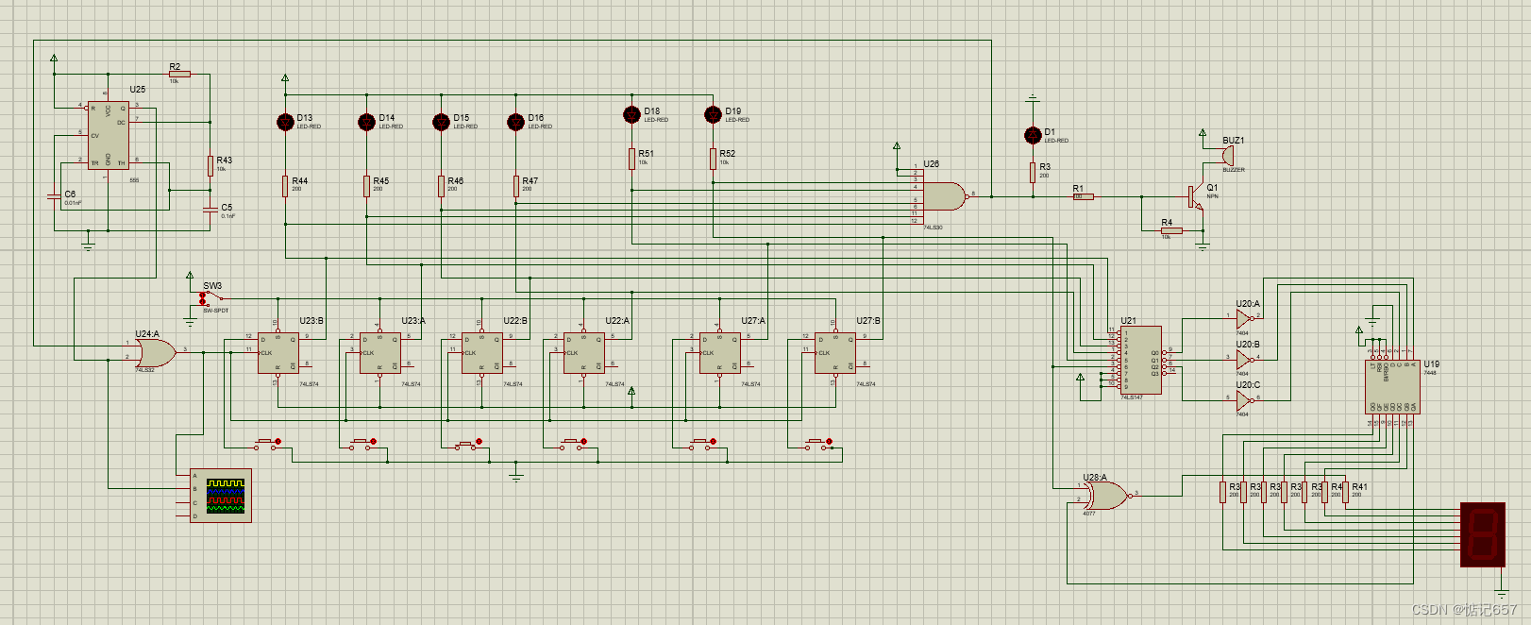
Task: Select the U23:B flip-flop
Action: (x=278, y=353)
